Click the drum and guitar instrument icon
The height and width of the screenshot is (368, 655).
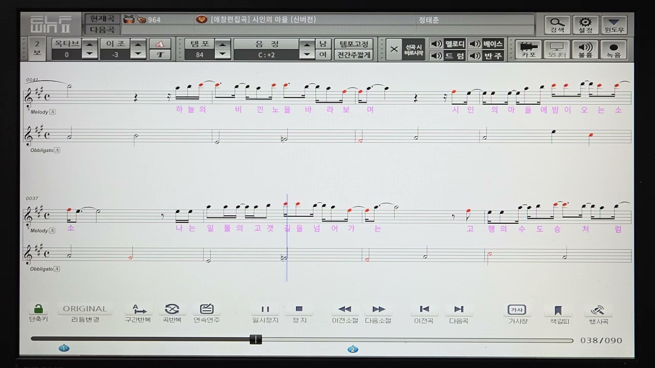coord(135,19)
